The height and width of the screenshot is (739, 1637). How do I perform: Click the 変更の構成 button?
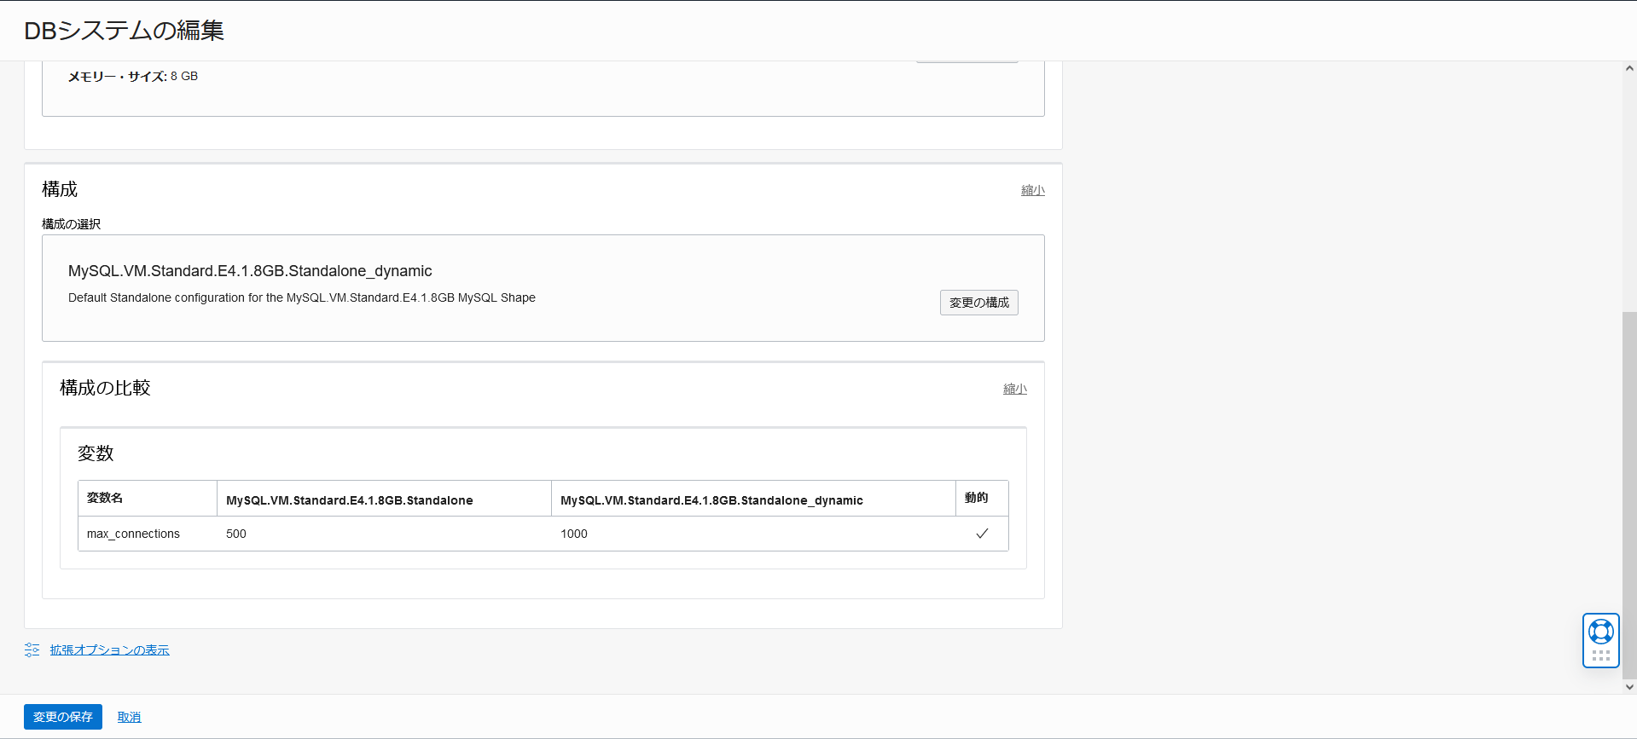point(978,303)
